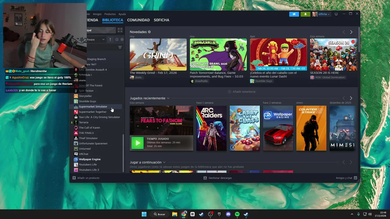This screenshot has height=219, width=390.
Task: Click the Terraria game icon in list
Action: tap(76, 122)
